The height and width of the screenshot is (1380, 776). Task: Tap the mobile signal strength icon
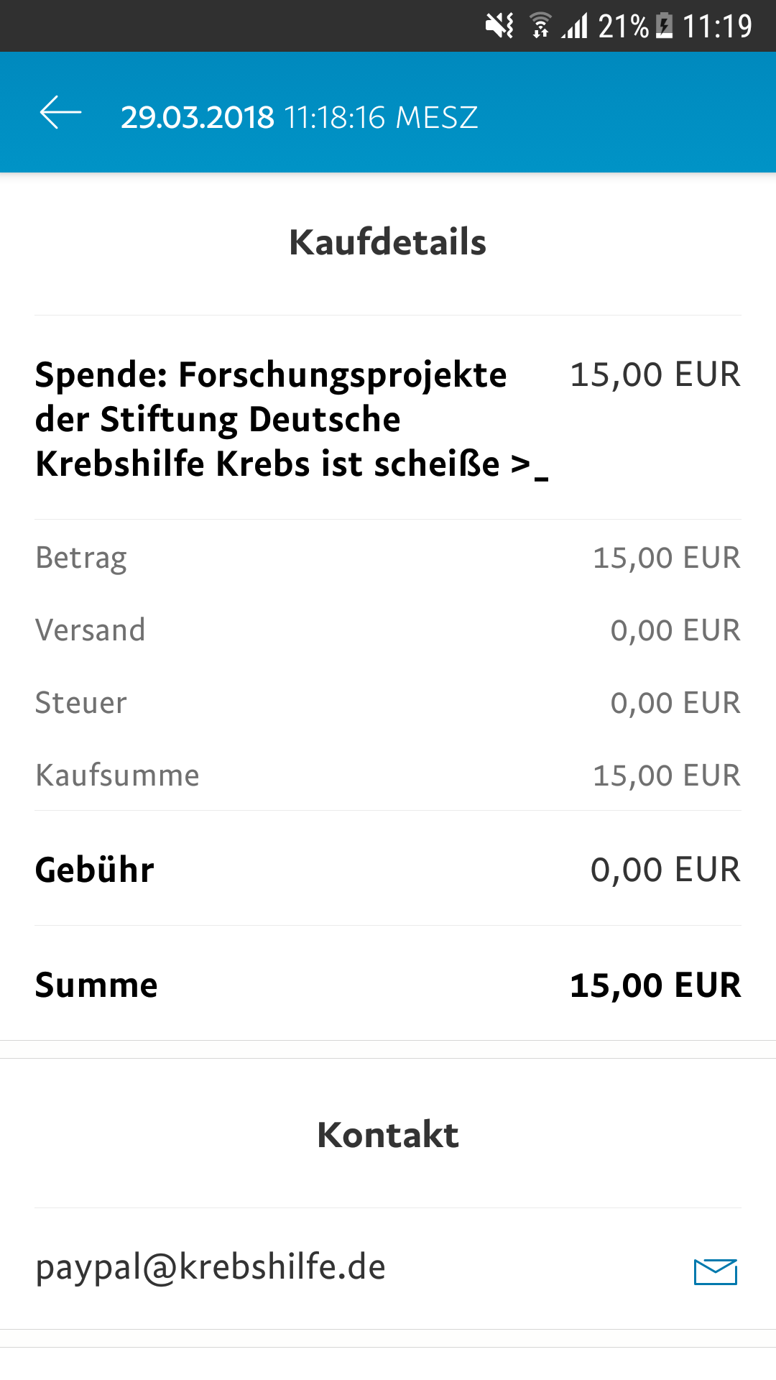576,27
